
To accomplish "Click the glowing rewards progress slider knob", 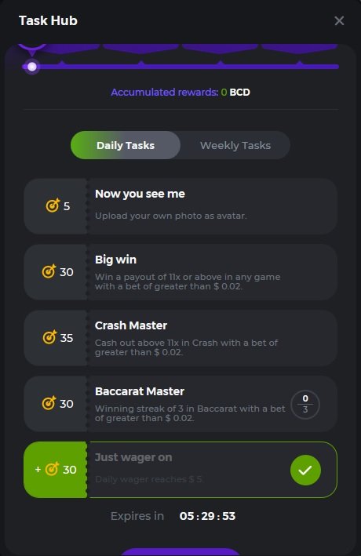I will tap(32, 67).
